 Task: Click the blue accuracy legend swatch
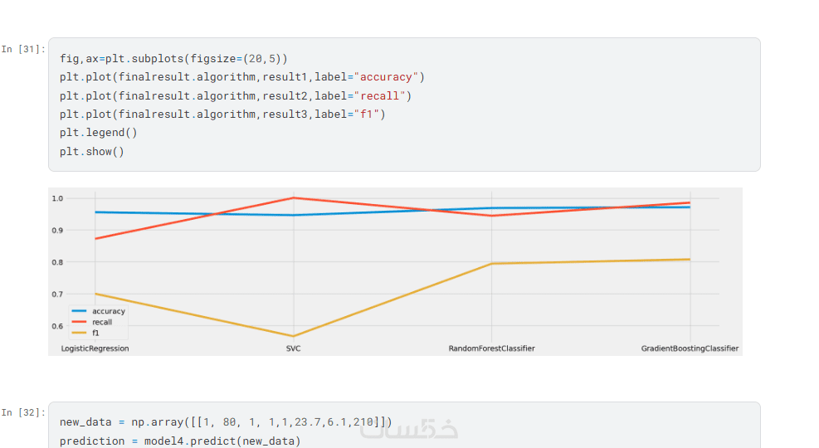click(x=80, y=311)
